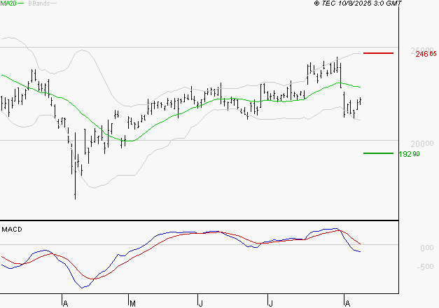
Task: Click the gray BBands legend line sample
Action: (x=53, y=3)
